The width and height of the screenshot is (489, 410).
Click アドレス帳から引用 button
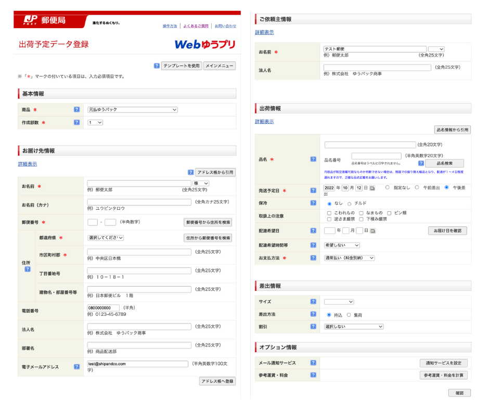tap(215, 172)
